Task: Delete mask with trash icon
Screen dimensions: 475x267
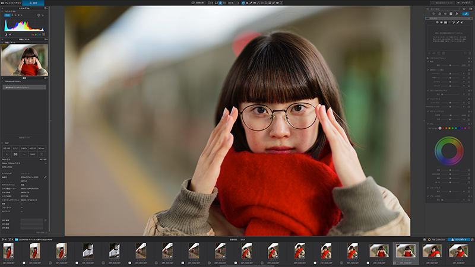Action: pos(470,53)
